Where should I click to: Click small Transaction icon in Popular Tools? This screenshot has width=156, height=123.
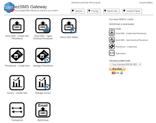[112, 53]
